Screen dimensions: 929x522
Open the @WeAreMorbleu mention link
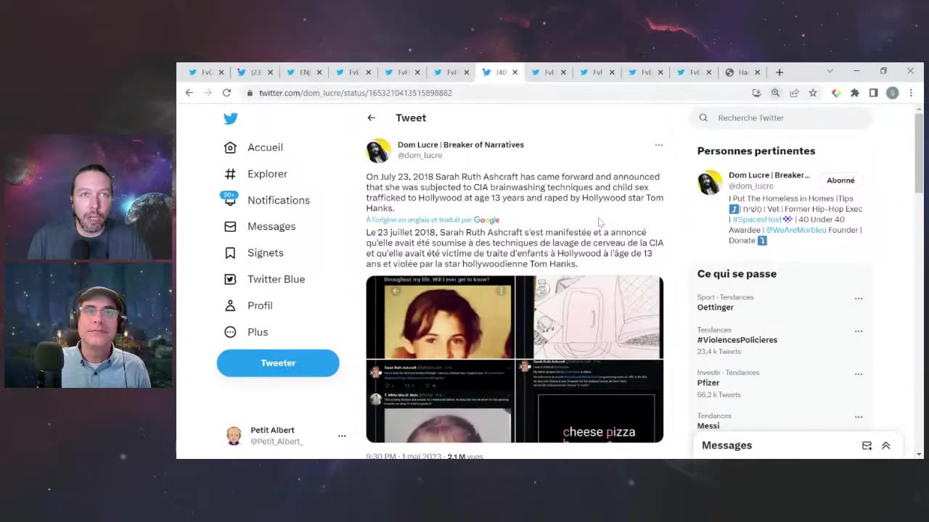[x=796, y=230]
